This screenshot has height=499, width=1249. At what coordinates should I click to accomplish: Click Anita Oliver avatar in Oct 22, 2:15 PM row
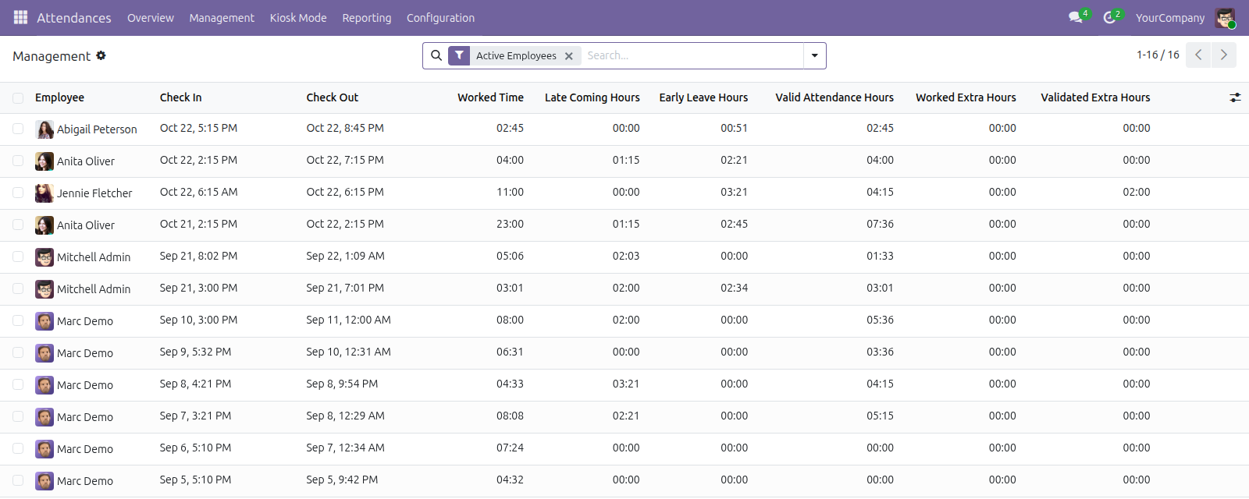pyautogui.click(x=44, y=161)
